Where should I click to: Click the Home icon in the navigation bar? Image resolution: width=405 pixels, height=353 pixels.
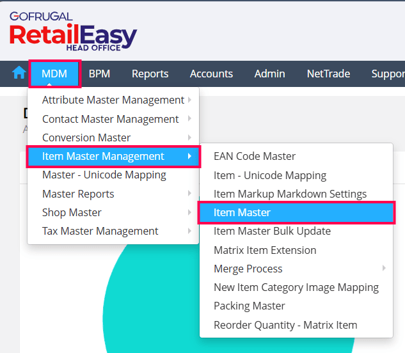[19, 72]
